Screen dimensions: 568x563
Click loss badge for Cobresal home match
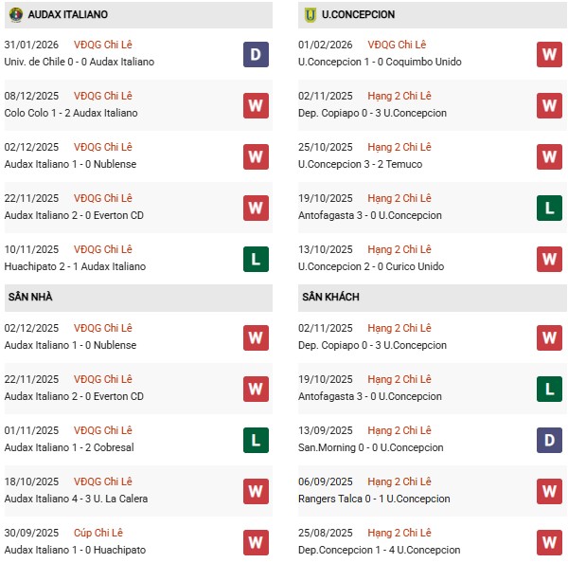pos(255,440)
